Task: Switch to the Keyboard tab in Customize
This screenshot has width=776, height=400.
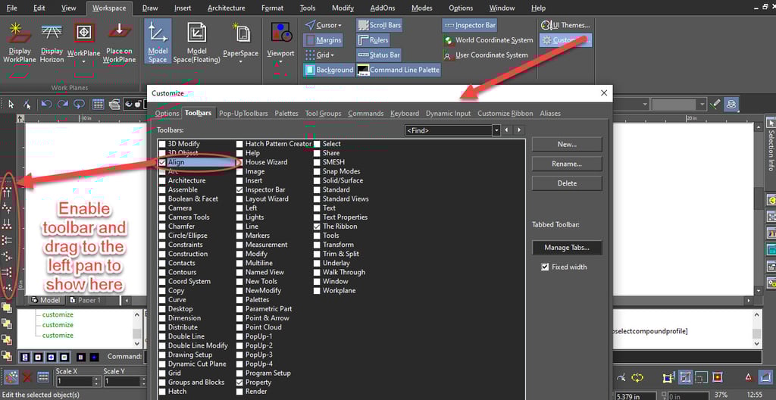Action: tap(405, 114)
